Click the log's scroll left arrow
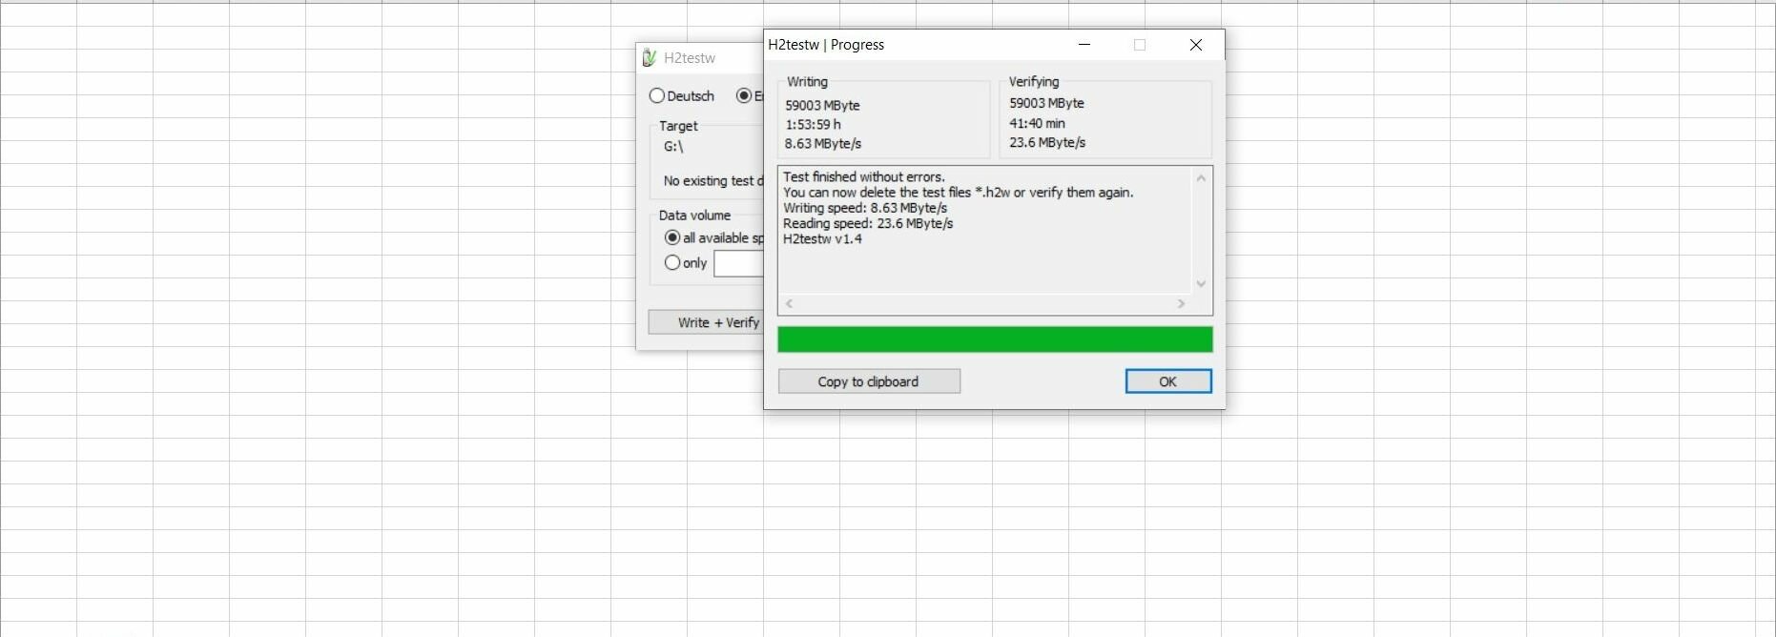The image size is (1776, 637). pyautogui.click(x=789, y=304)
